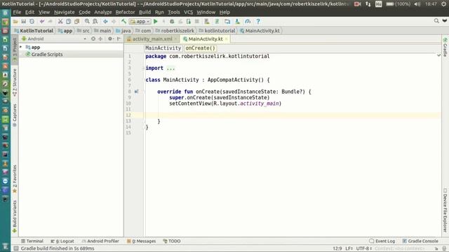Open the Messages tool window

pyautogui.click(x=142, y=241)
